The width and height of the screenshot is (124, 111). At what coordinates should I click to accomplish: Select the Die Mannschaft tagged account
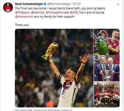tap(23, 110)
